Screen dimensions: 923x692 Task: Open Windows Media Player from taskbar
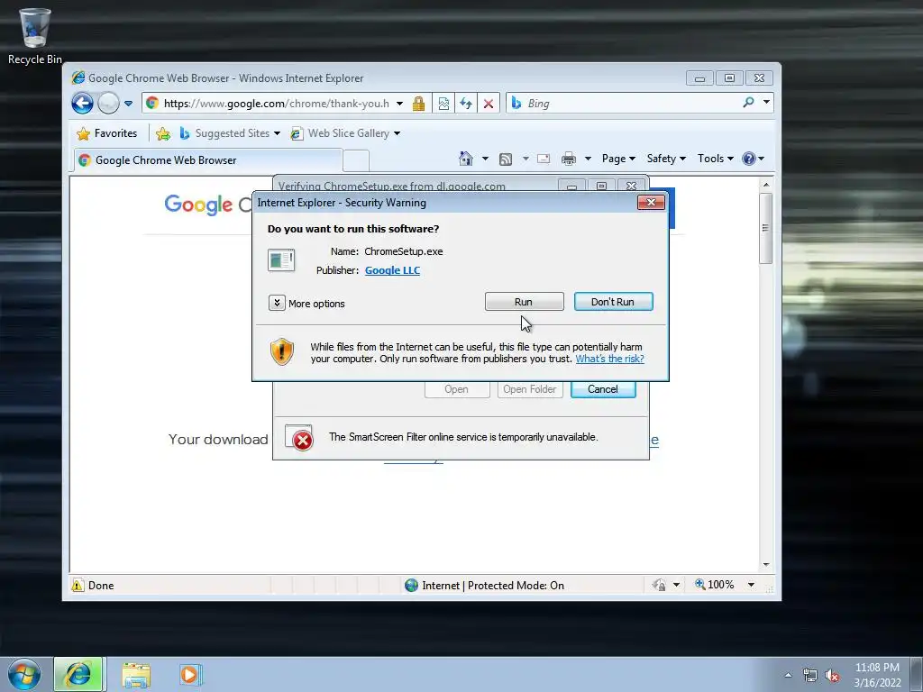[190, 674]
